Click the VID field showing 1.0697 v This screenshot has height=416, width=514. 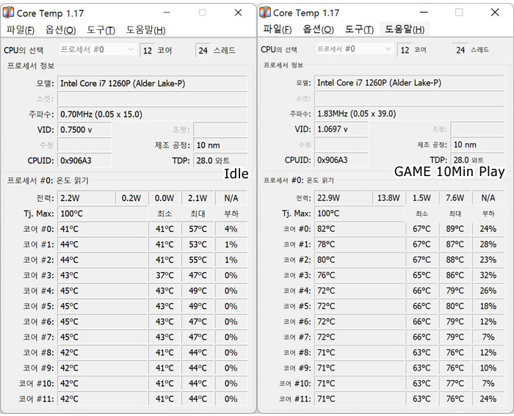(341, 129)
